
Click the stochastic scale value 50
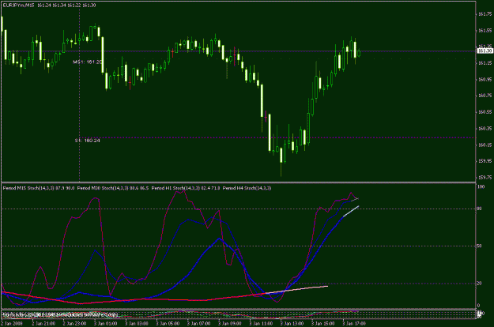tap(480, 246)
